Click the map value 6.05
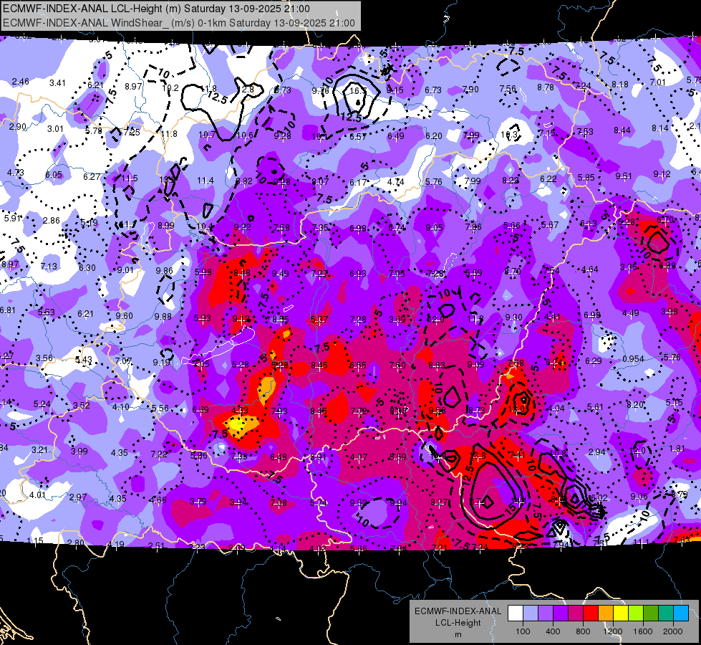This screenshot has height=645, width=701. click(54, 175)
